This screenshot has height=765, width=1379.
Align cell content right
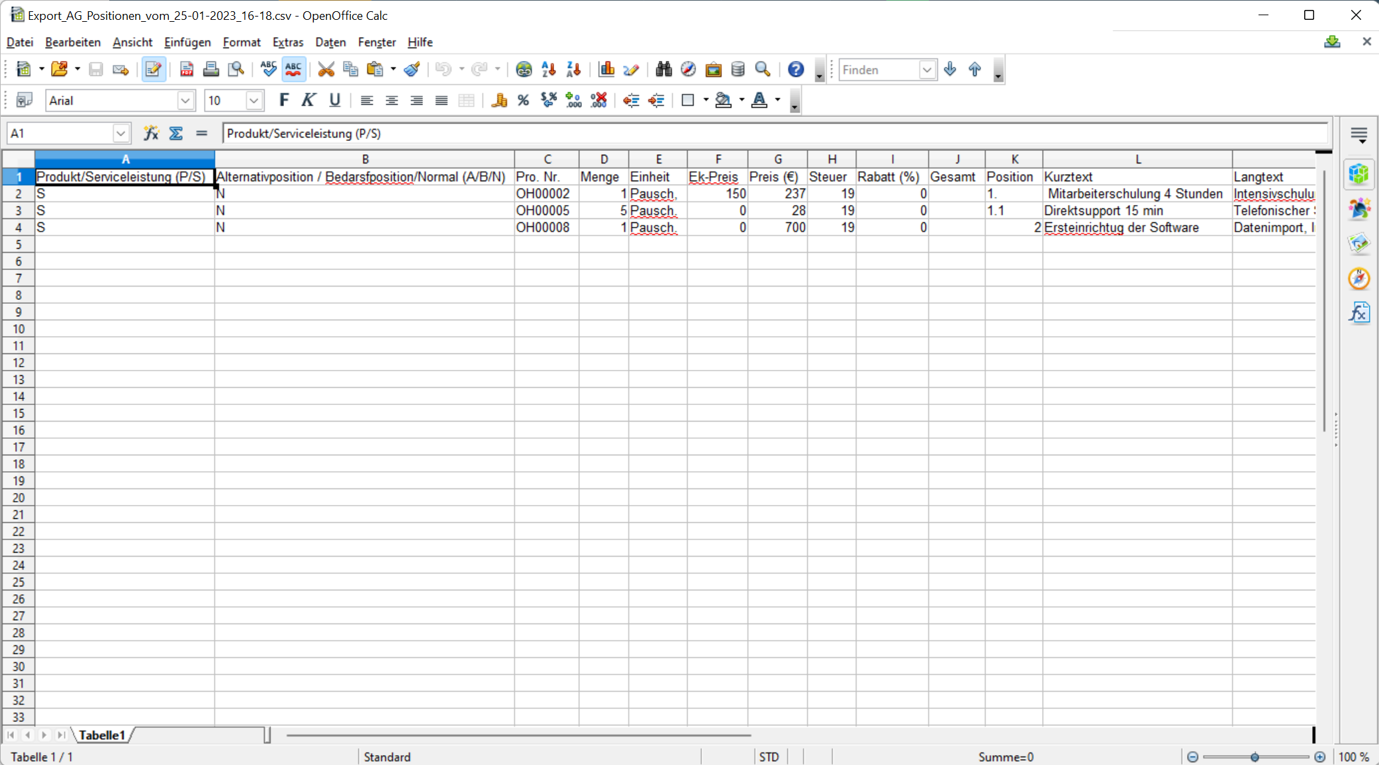(416, 101)
